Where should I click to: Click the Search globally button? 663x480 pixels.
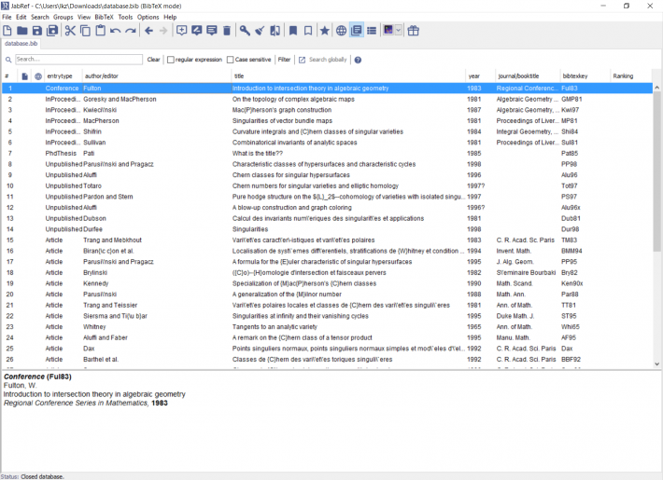point(323,60)
